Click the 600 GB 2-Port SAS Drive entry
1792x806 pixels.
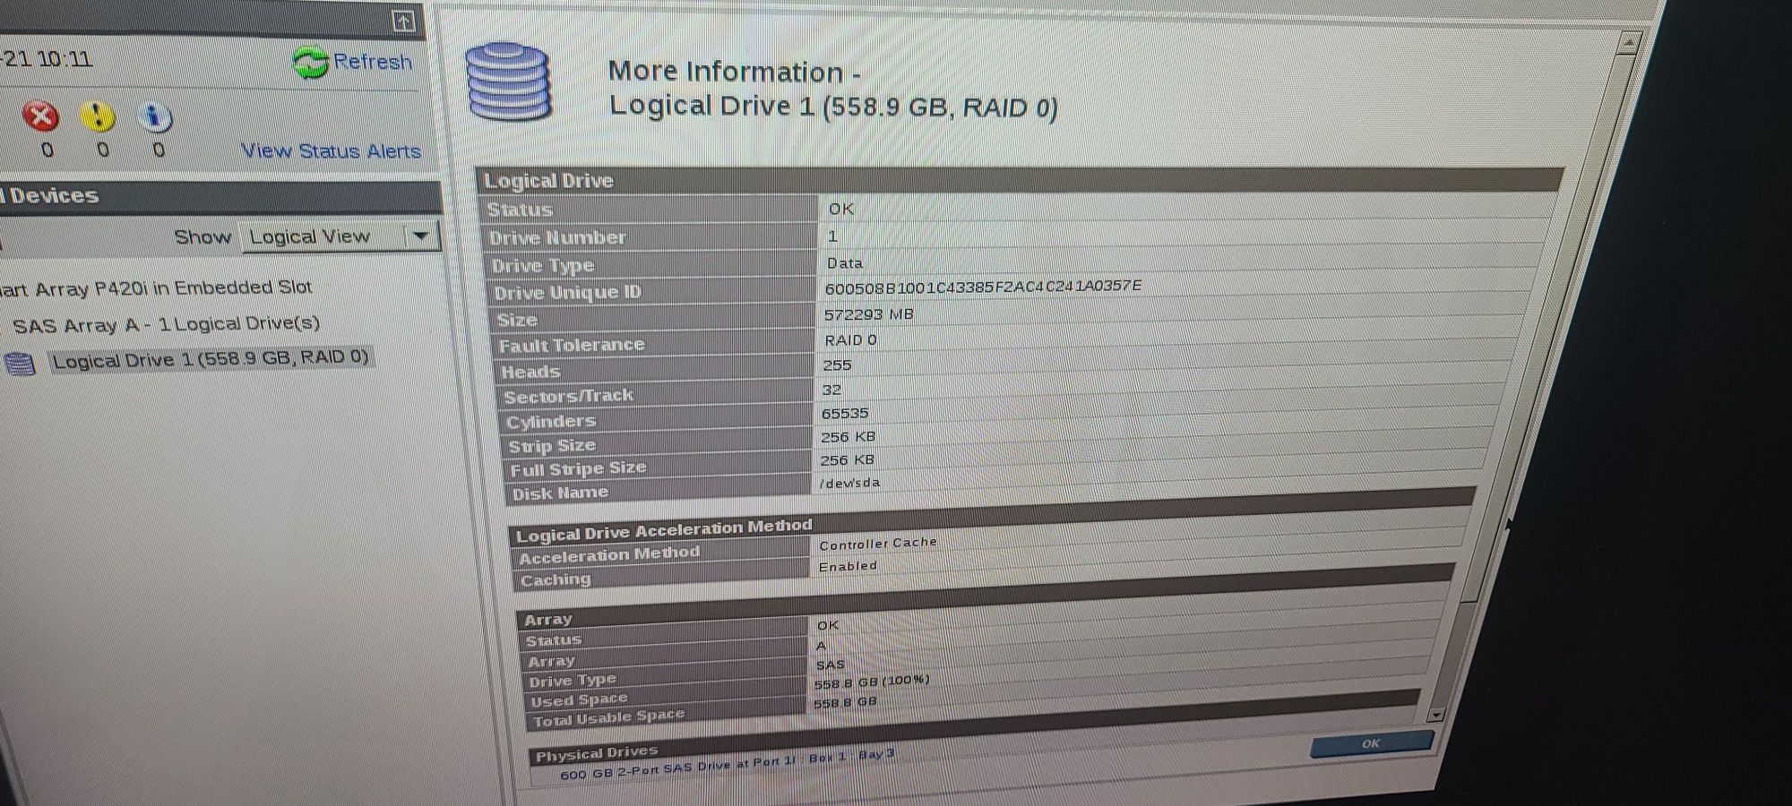pyautogui.click(x=727, y=765)
